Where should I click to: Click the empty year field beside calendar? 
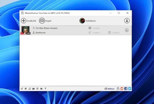click(x=116, y=33)
